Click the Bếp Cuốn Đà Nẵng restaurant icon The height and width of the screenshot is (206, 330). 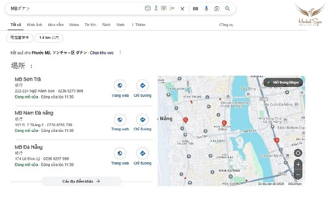click(296, 105)
